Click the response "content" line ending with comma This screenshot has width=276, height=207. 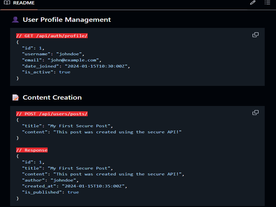103,174
